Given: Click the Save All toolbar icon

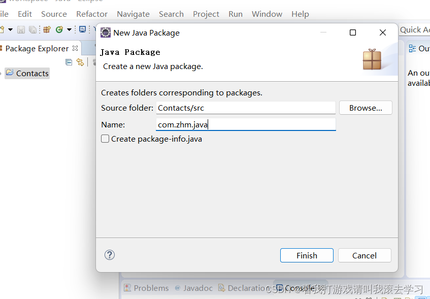Looking at the screenshot, I should [32, 30].
